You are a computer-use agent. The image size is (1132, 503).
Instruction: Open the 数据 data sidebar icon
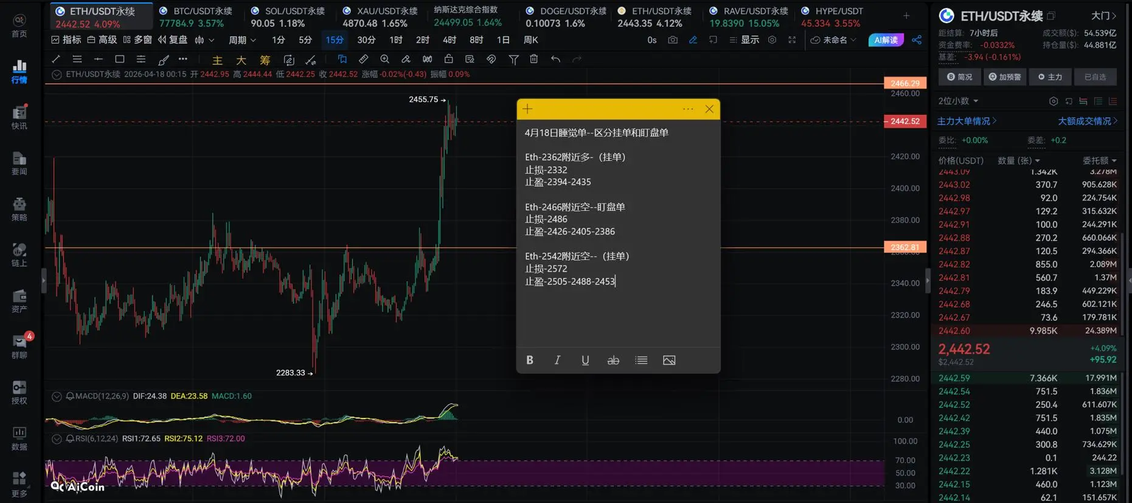(x=19, y=438)
